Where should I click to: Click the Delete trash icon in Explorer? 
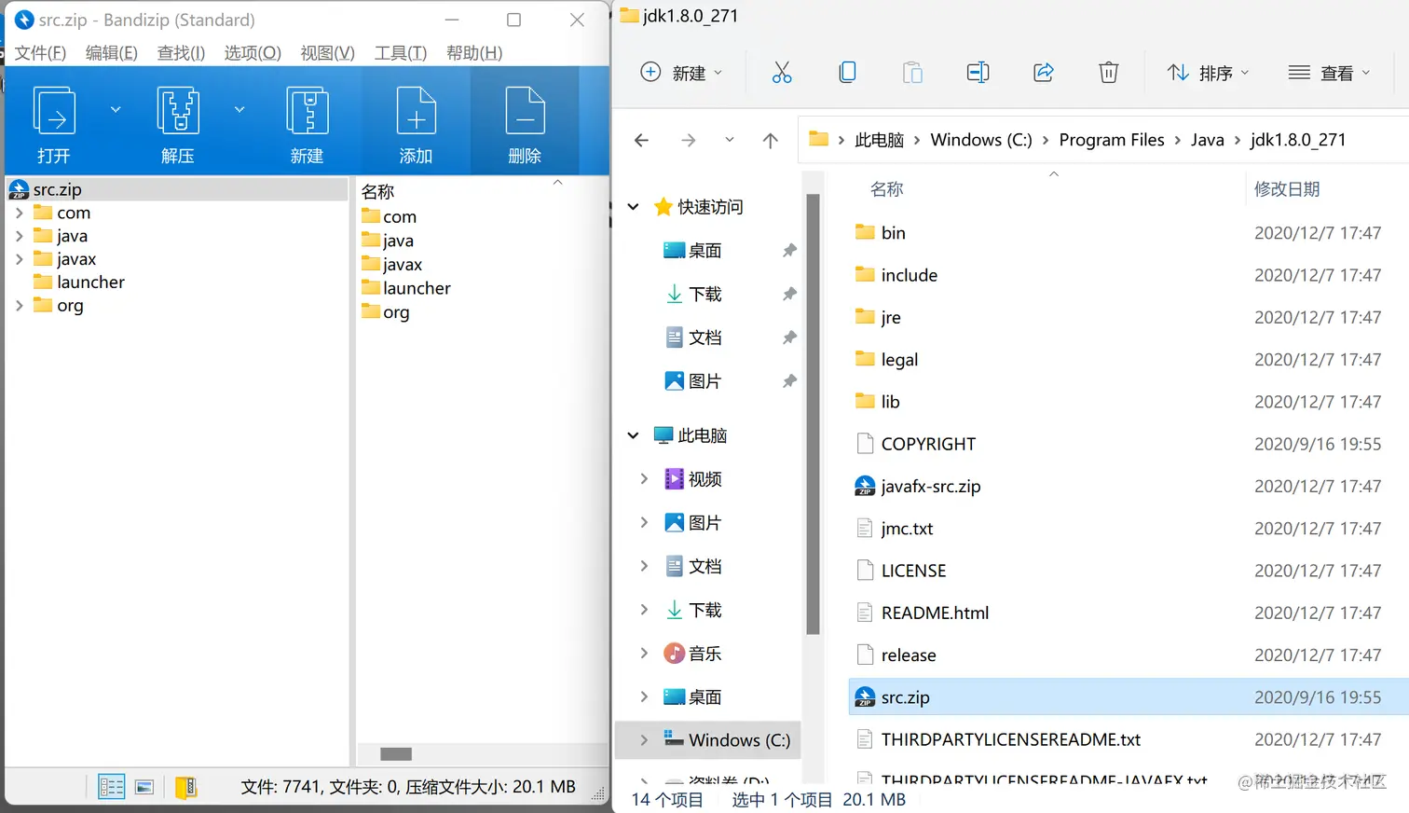tap(1108, 73)
